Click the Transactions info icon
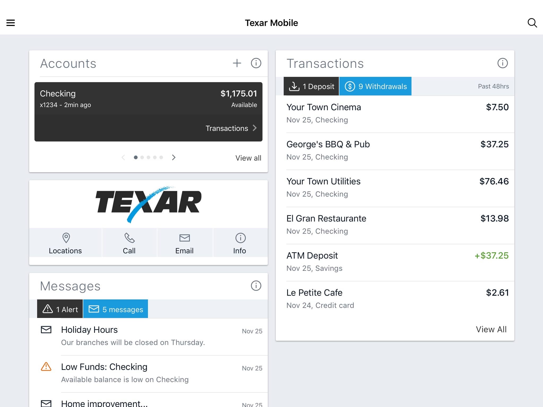The height and width of the screenshot is (407, 543). click(502, 63)
